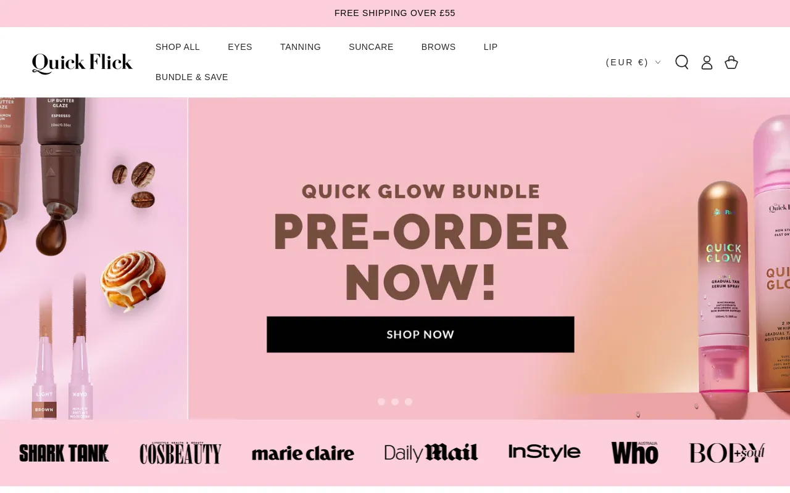Screen dimensions: 790x493
Task: Open the account login icon
Action: point(707,62)
